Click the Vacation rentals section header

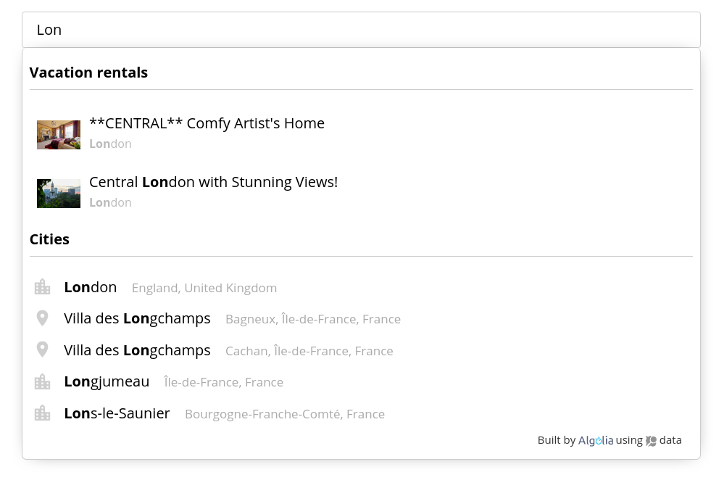coord(88,73)
